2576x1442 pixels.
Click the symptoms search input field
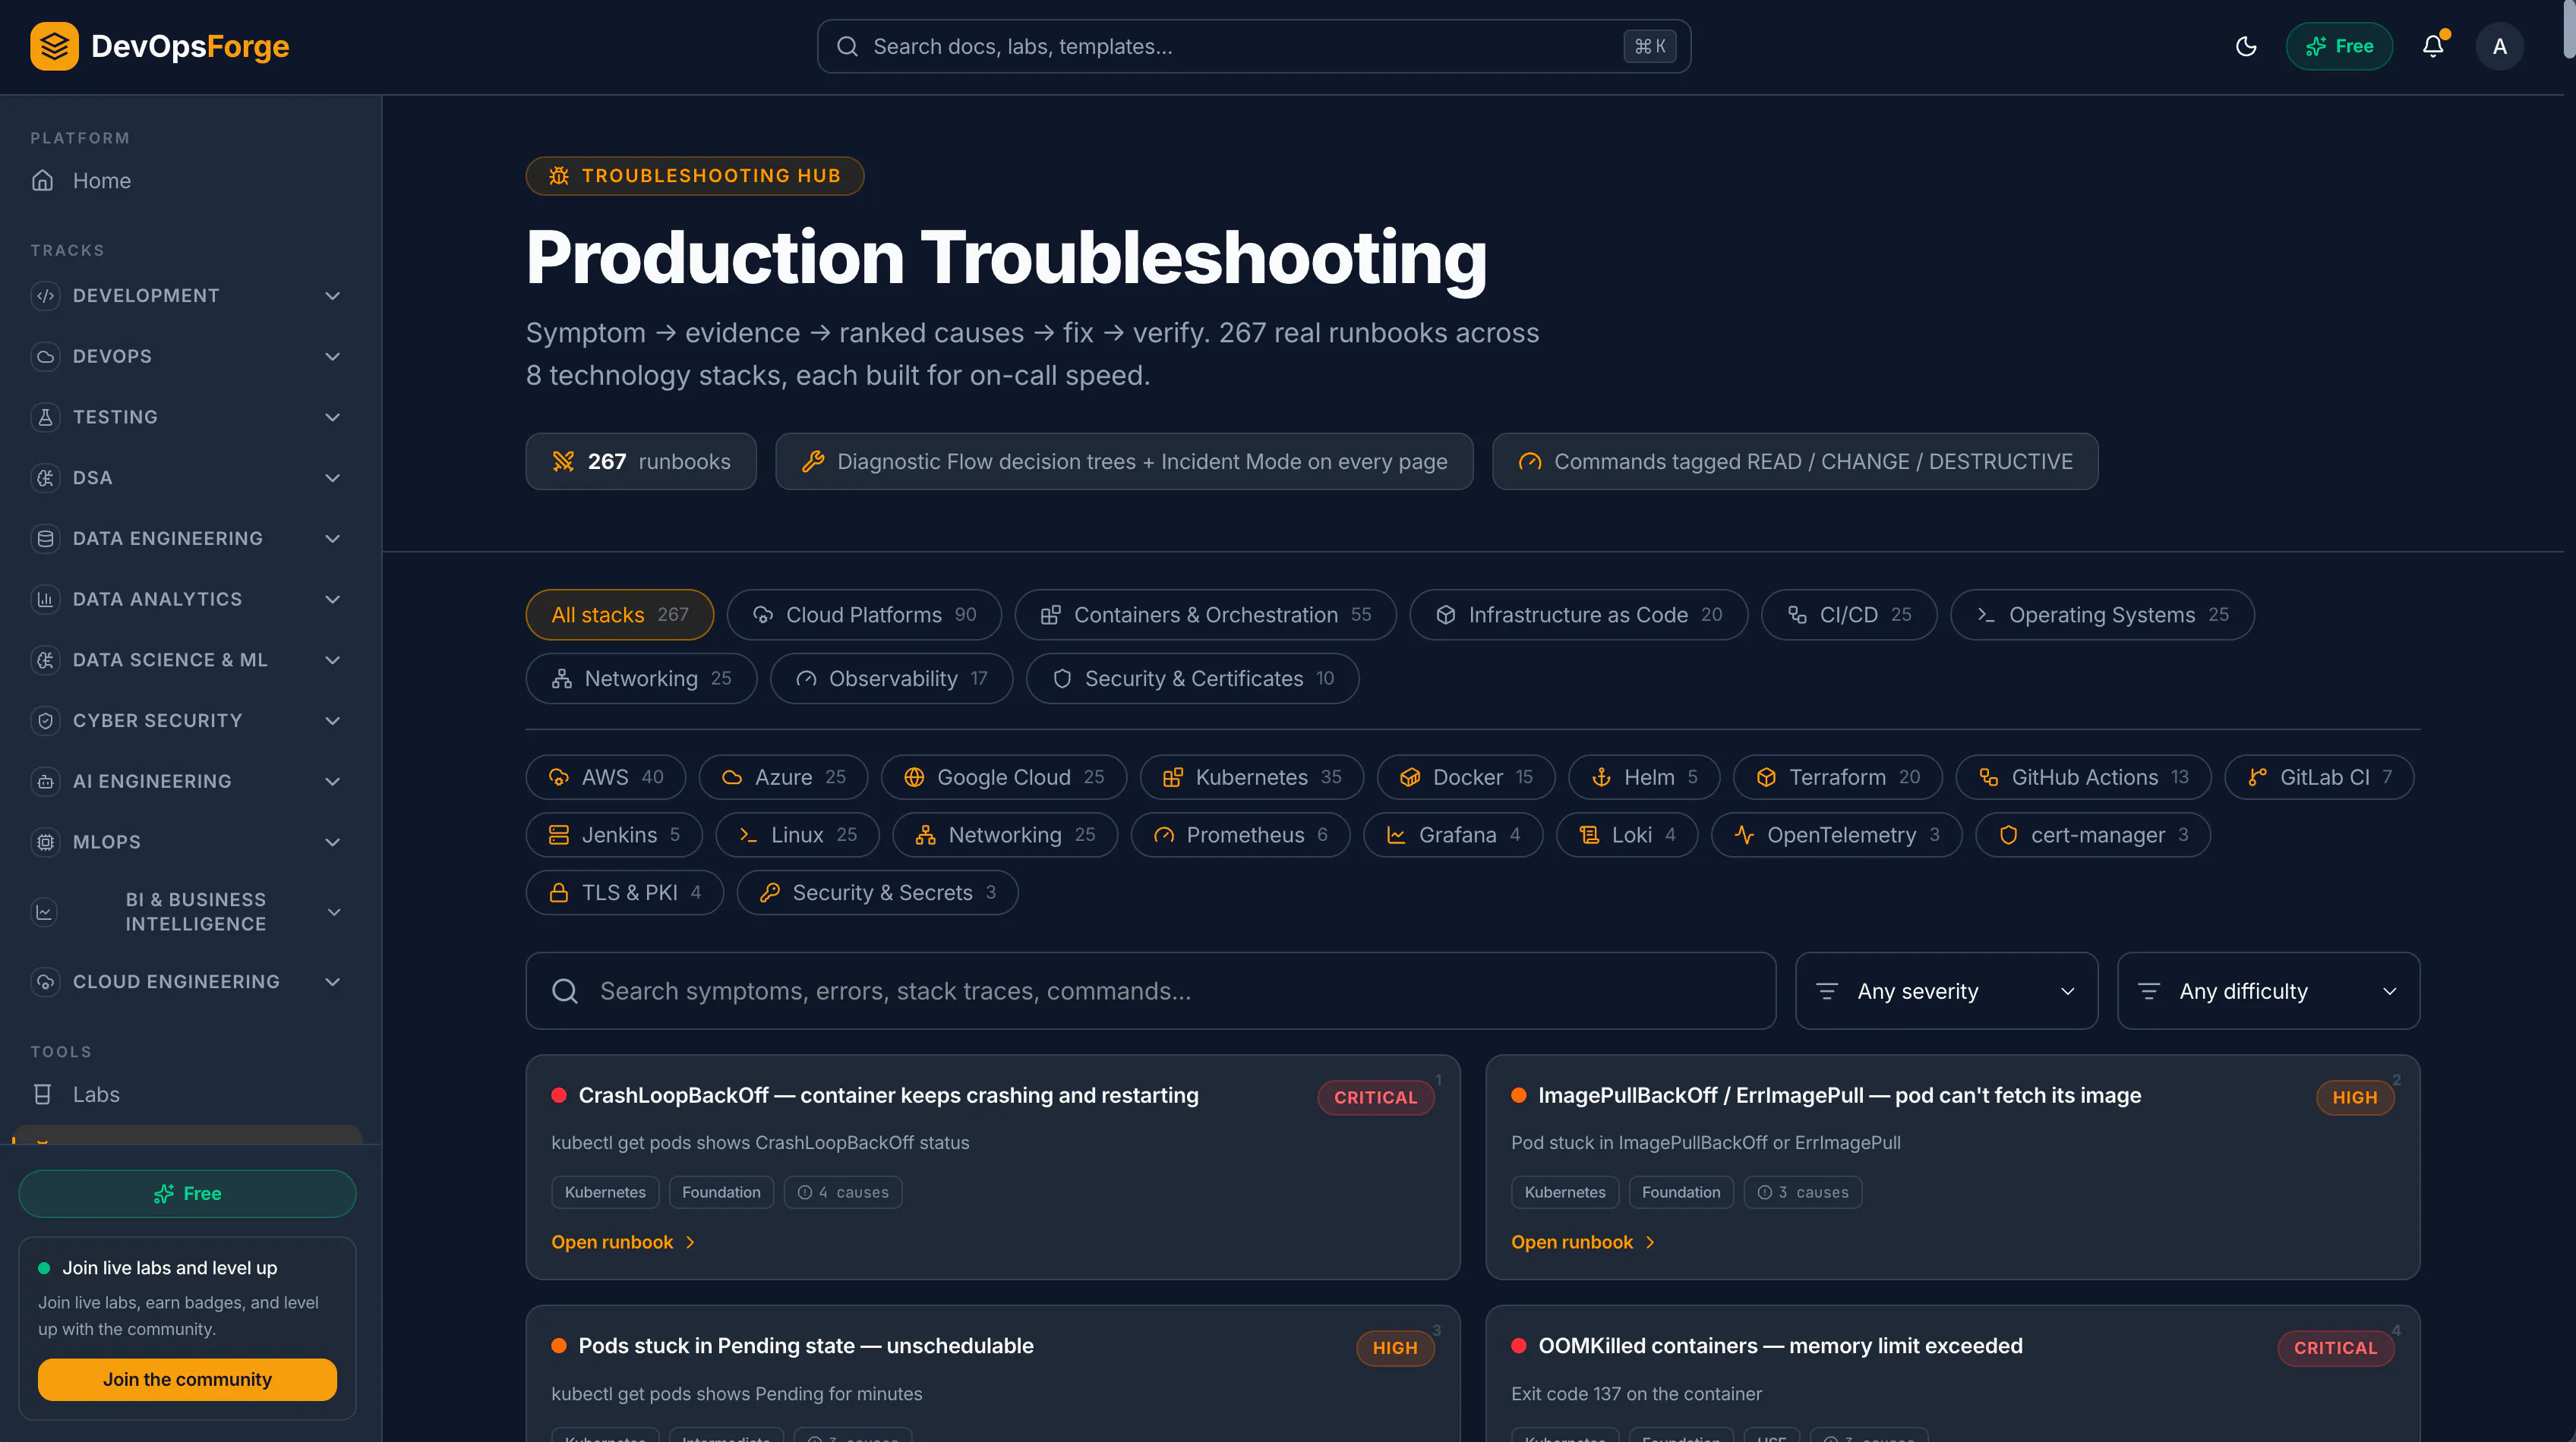(1150, 991)
